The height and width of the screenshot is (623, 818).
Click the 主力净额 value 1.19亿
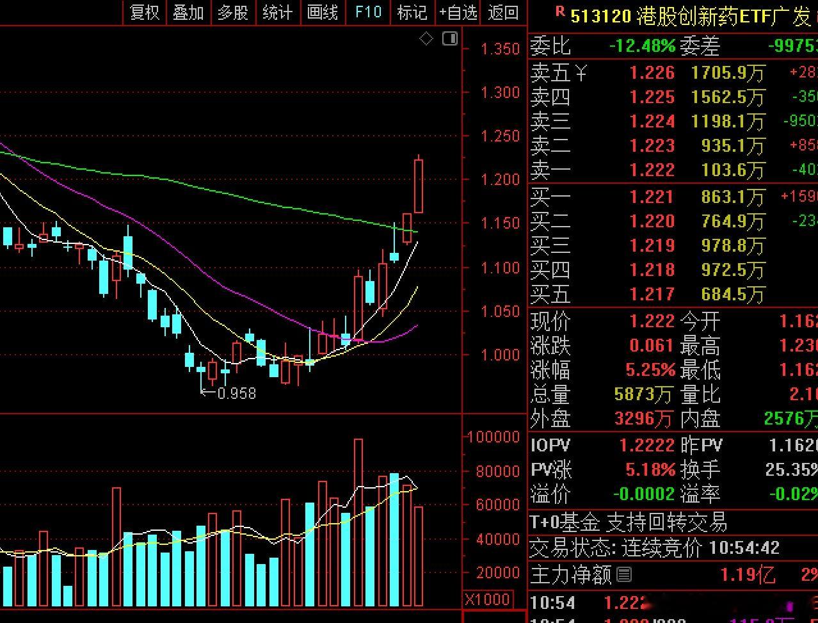coord(748,575)
